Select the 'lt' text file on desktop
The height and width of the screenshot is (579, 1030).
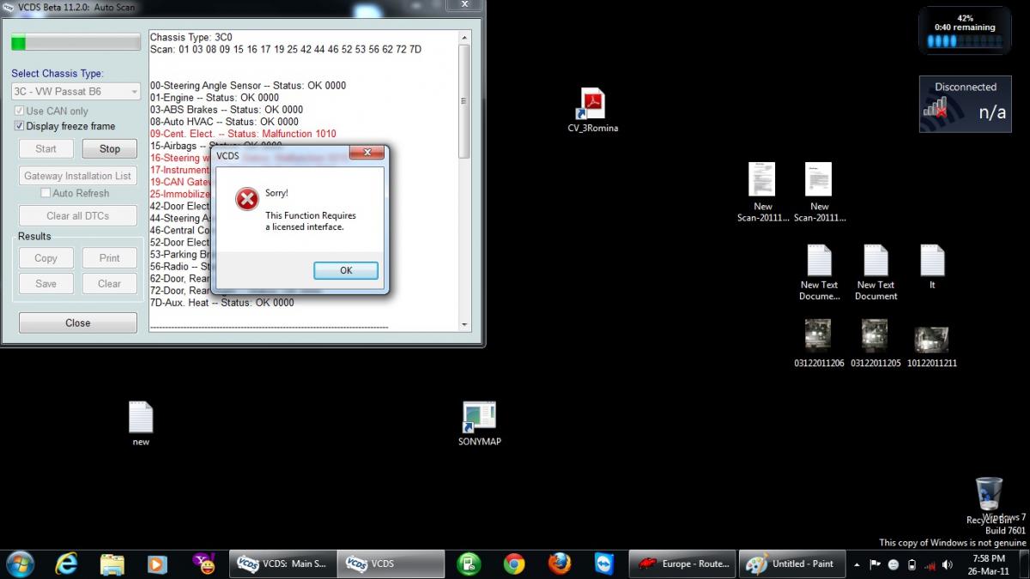click(x=932, y=267)
